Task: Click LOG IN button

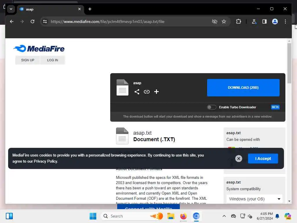Action: pyautogui.click(x=53, y=60)
